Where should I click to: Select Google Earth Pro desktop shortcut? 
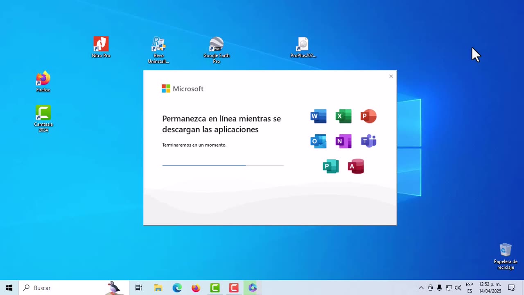click(217, 50)
